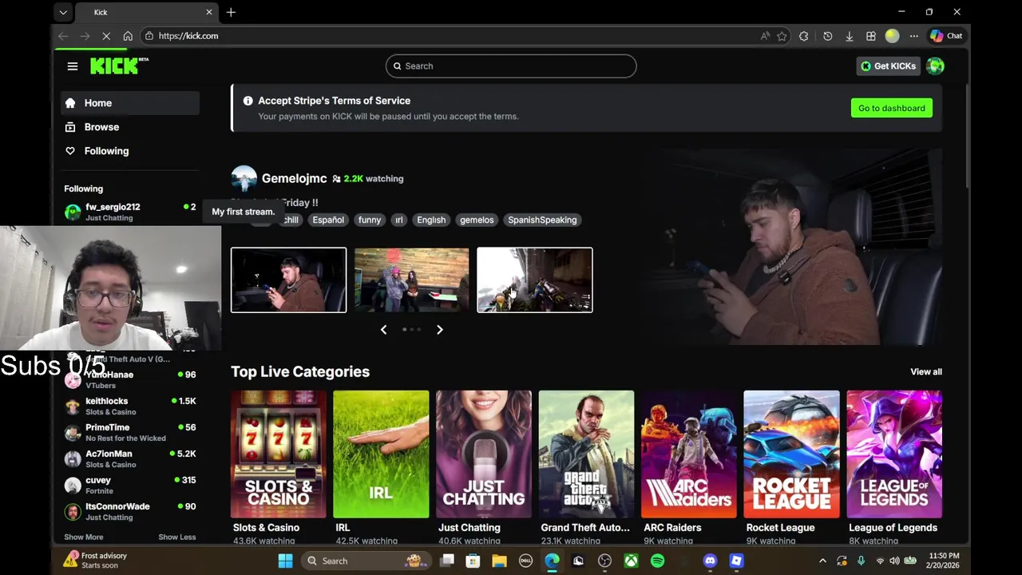
Task: Select the English tag
Action: click(431, 220)
